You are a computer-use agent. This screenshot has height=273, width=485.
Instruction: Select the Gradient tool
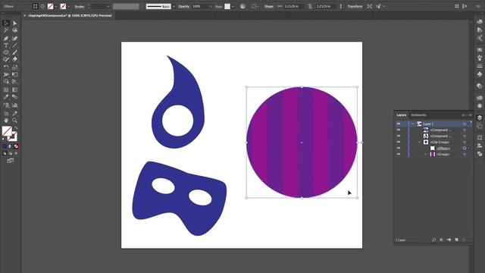pos(14,89)
